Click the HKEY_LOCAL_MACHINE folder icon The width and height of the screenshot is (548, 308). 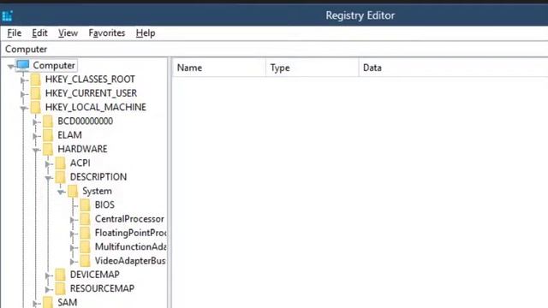pos(36,108)
